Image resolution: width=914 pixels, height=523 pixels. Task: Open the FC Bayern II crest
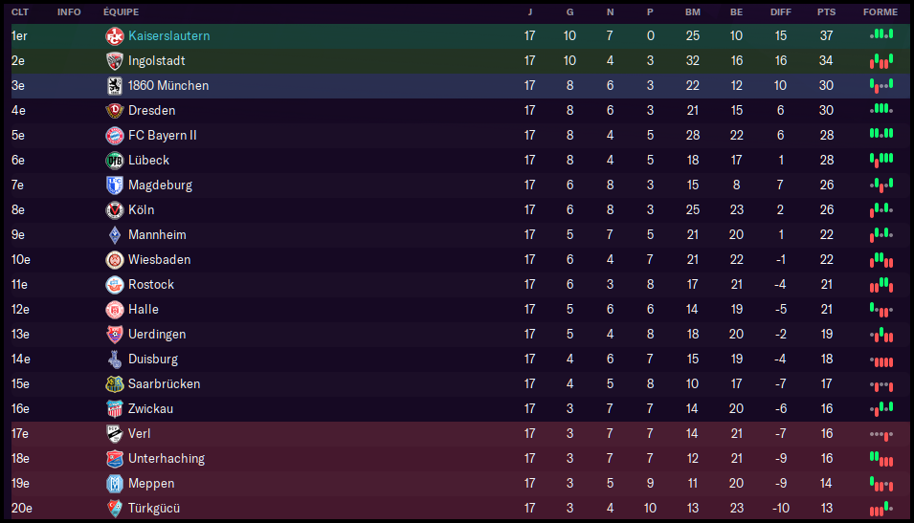tap(115, 135)
